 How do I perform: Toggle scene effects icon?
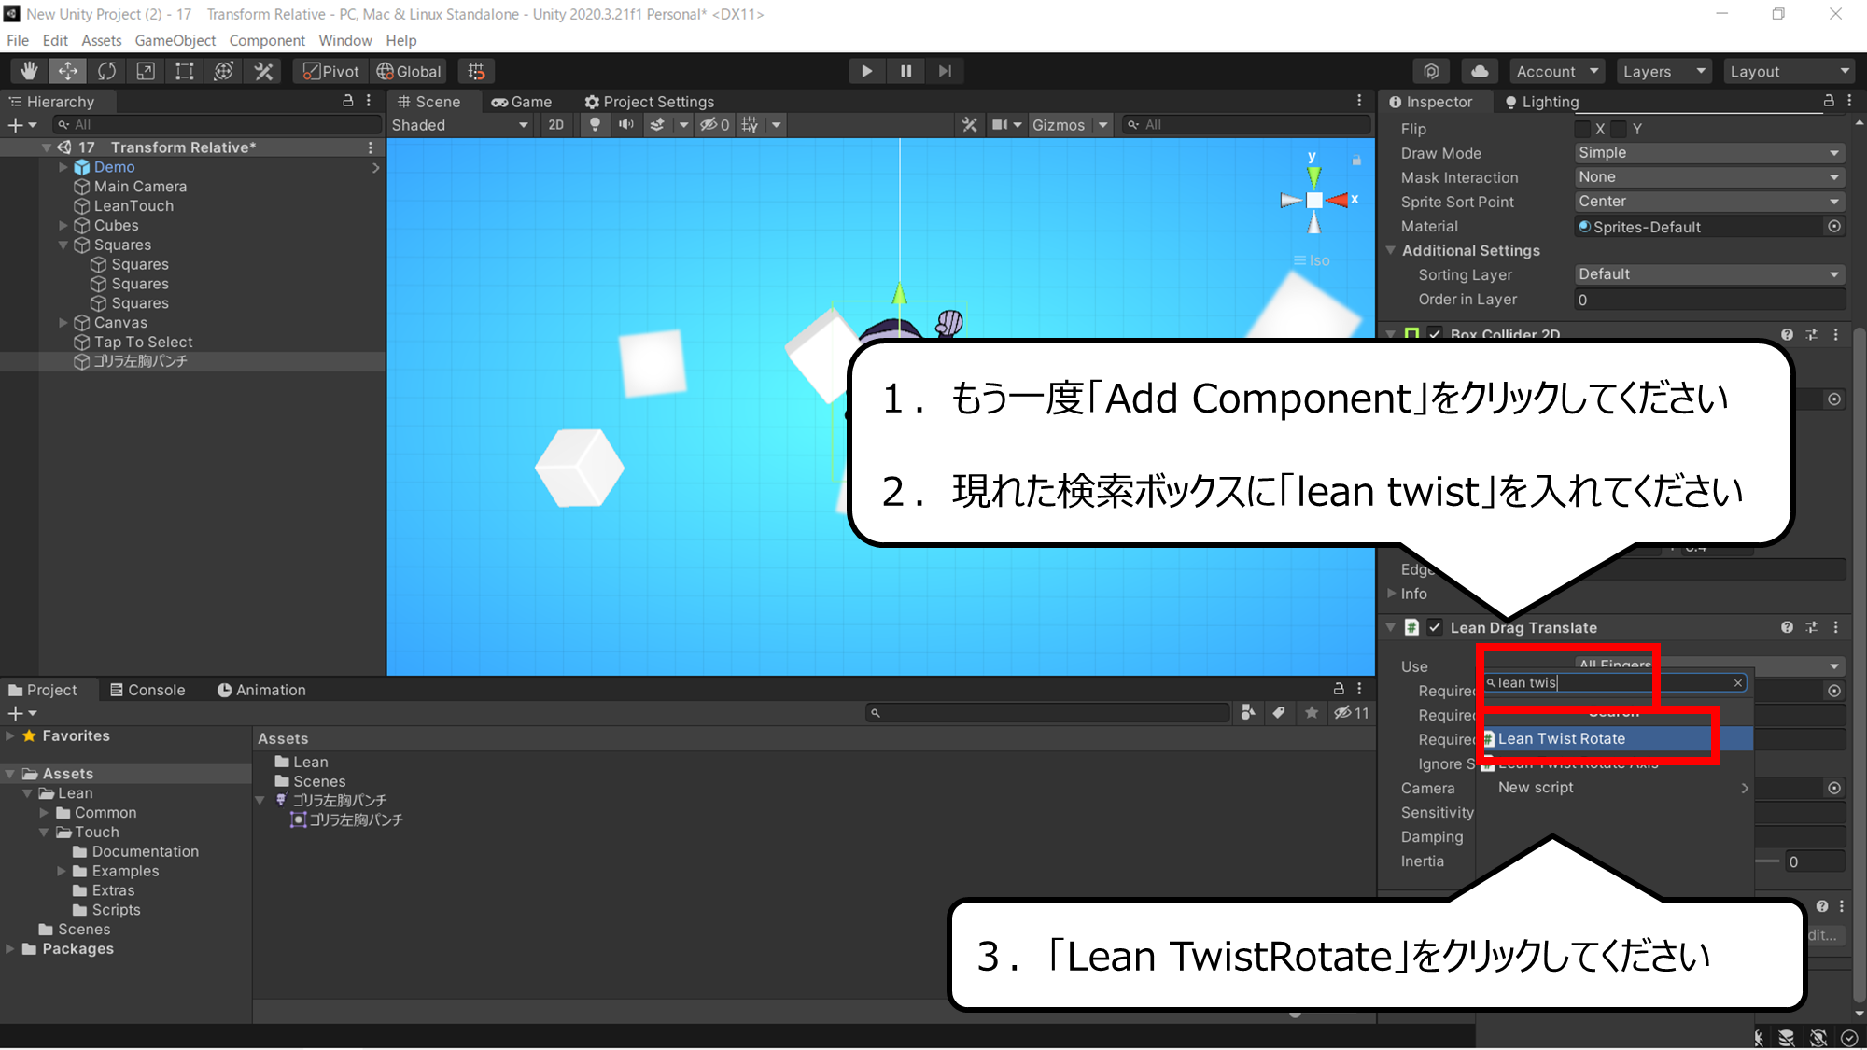point(658,125)
